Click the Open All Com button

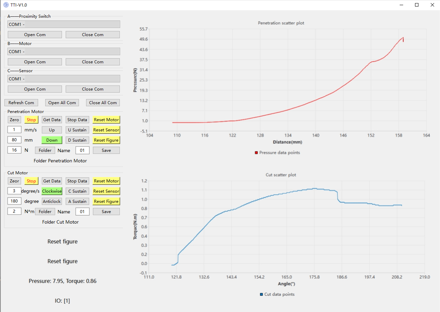62,103
